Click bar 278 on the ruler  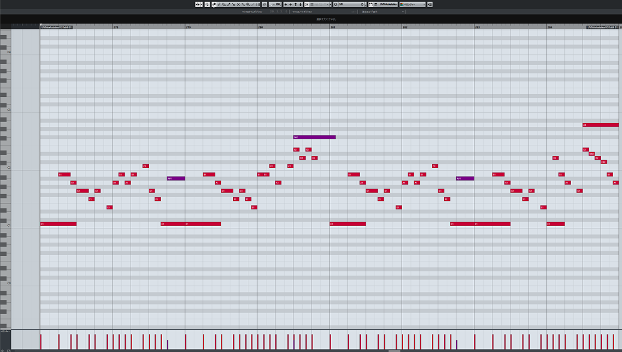116,27
